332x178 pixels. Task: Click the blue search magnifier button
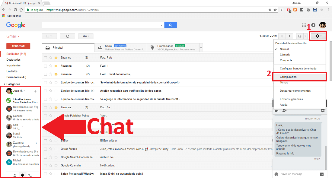tap(171, 25)
